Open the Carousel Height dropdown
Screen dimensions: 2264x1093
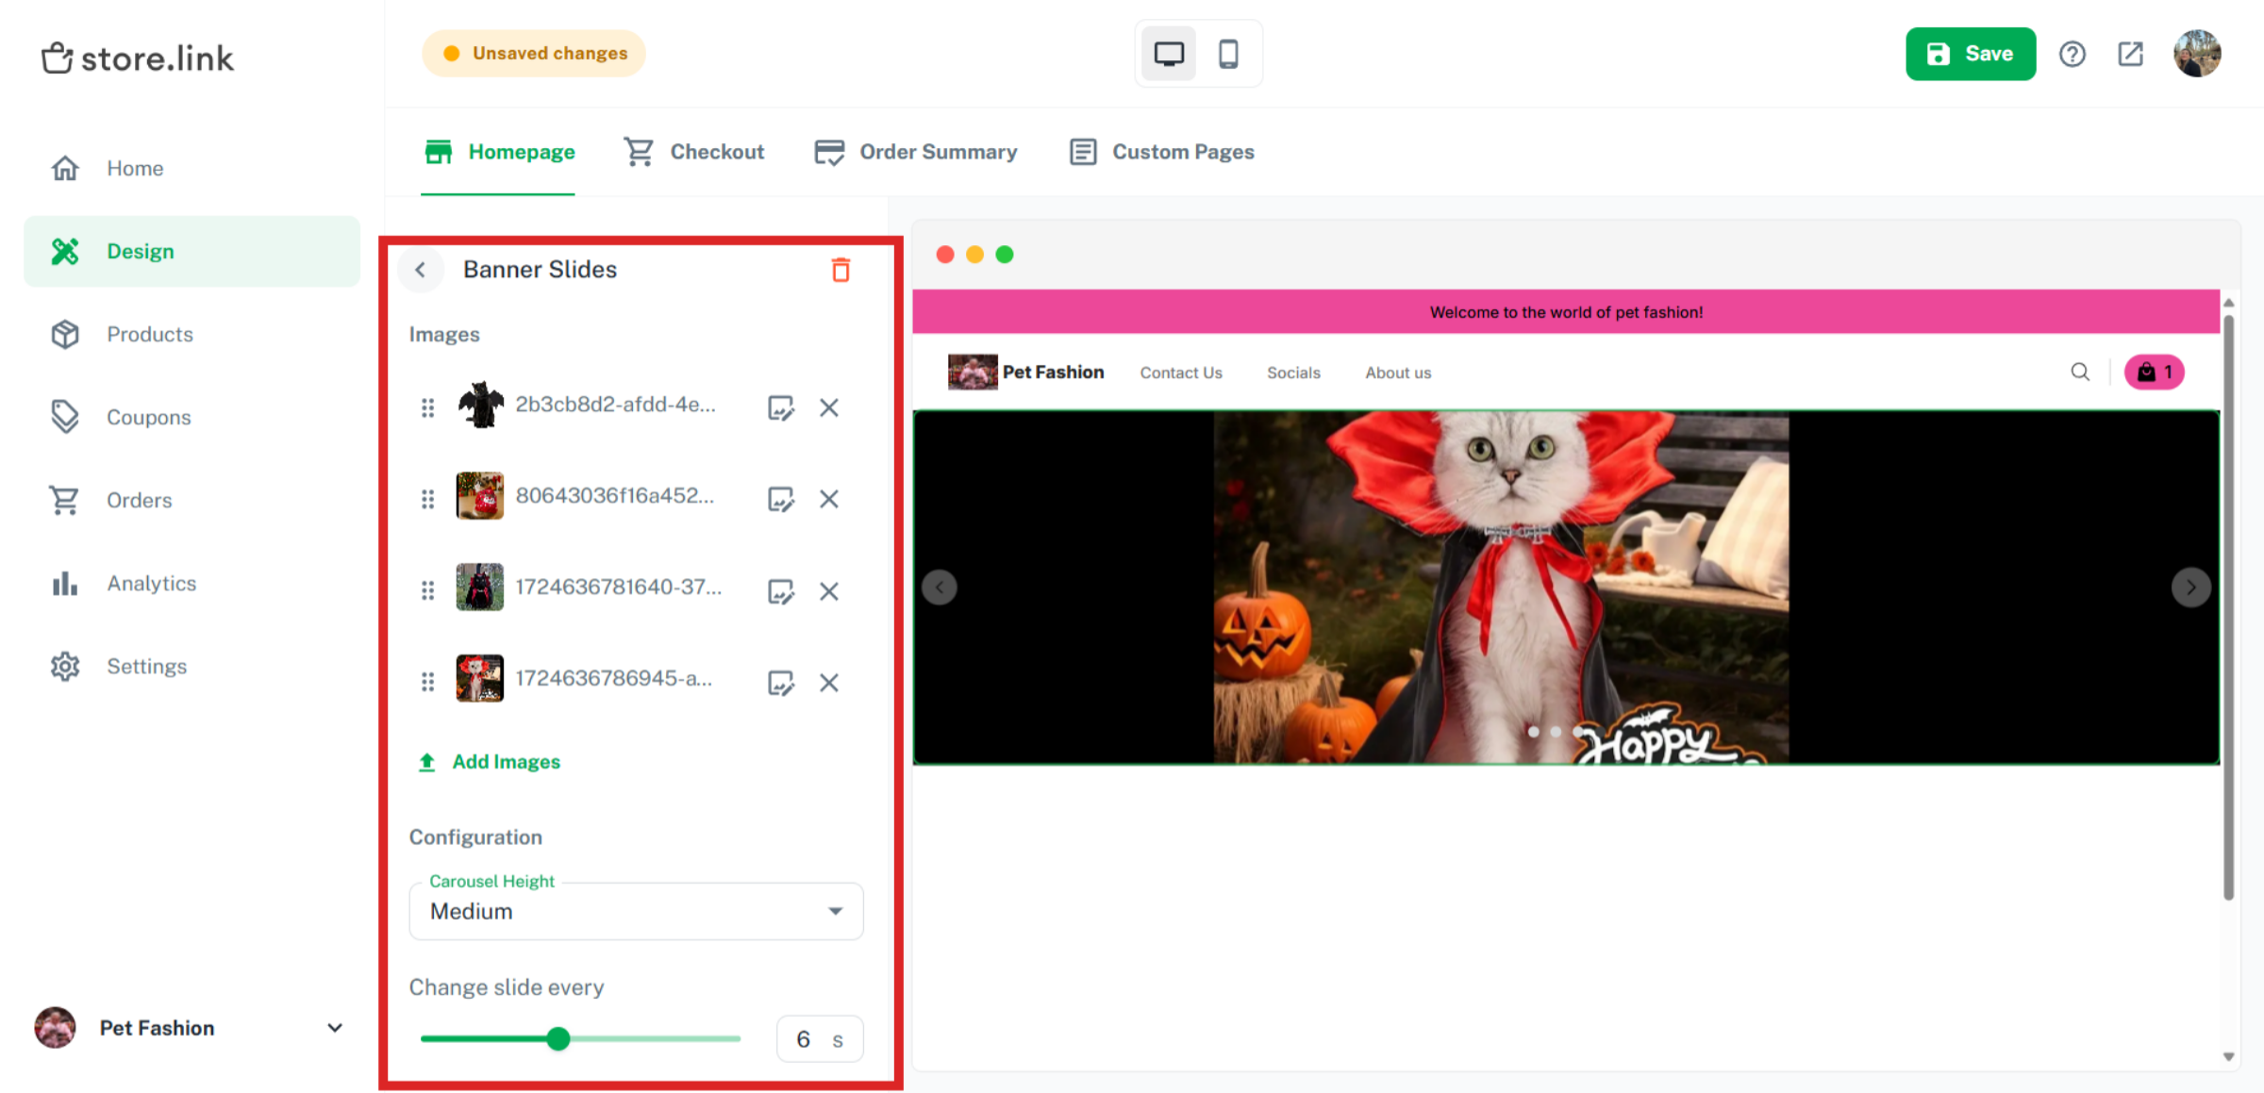click(x=636, y=911)
